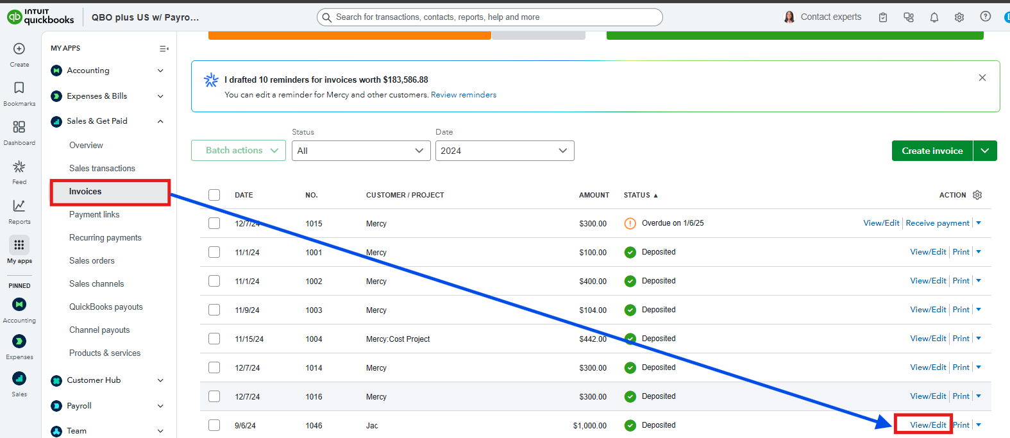Expand the Accounting section chevron
The height and width of the screenshot is (438, 1010).
point(160,71)
